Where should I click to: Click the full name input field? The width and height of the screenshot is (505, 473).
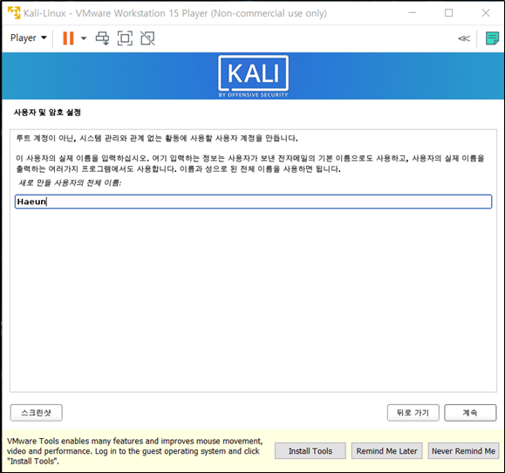pos(253,202)
